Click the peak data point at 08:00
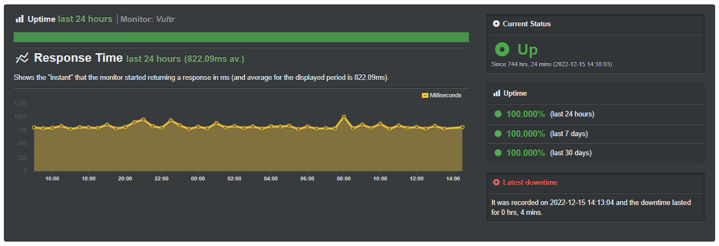This screenshot has width=719, height=246. pyautogui.click(x=344, y=116)
